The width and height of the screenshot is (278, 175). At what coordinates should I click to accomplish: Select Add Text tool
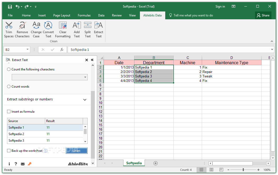76,29
